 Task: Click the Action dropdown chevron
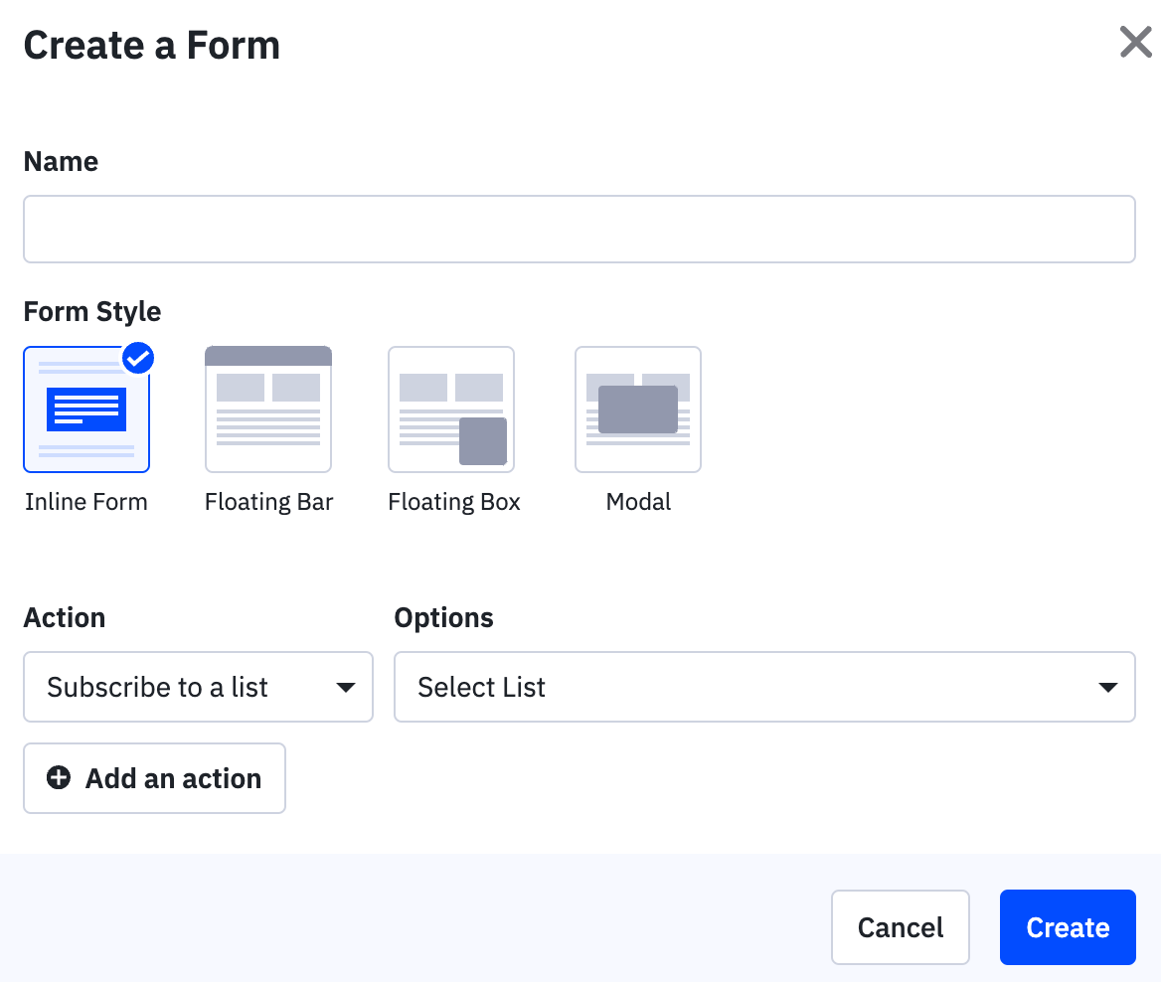[x=346, y=687]
